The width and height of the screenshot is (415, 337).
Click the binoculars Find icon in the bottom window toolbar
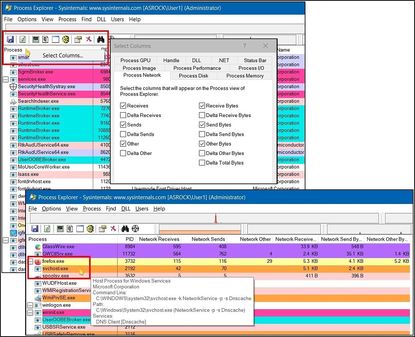[x=125, y=229]
